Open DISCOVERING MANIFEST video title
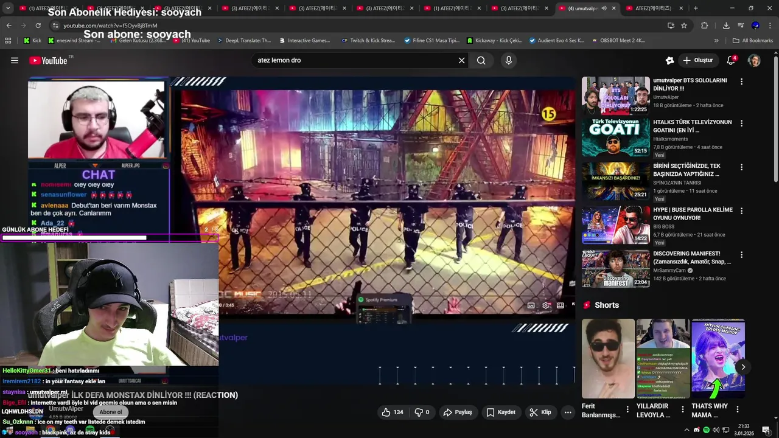779x438 pixels. pos(692,257)
